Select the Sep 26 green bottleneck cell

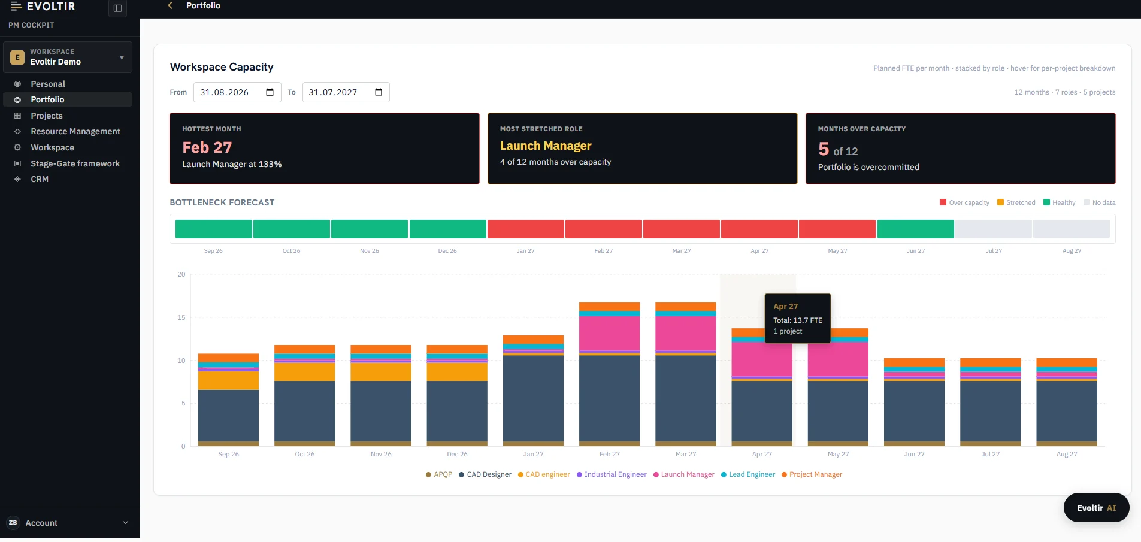click(x=213, y=229)
